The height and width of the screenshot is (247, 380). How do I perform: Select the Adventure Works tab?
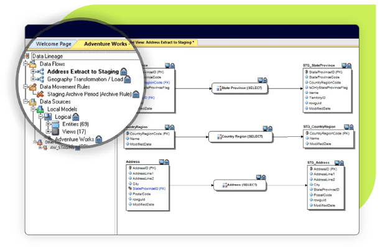tap(106, 44)
